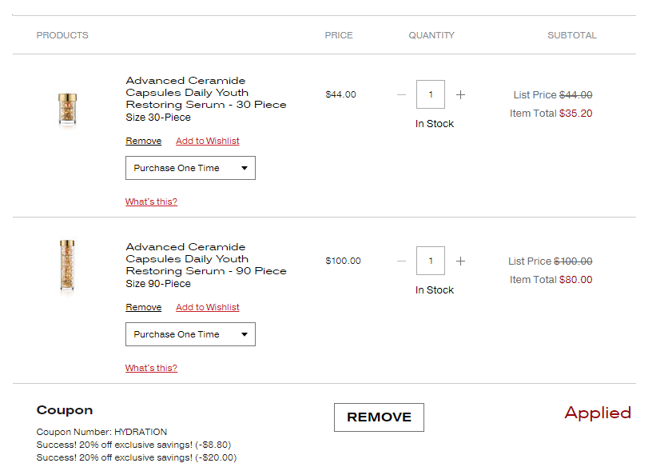Screen dimensions: 672x475
Task: Select the $100.00 price text
Action: click(x=344, y=261)
